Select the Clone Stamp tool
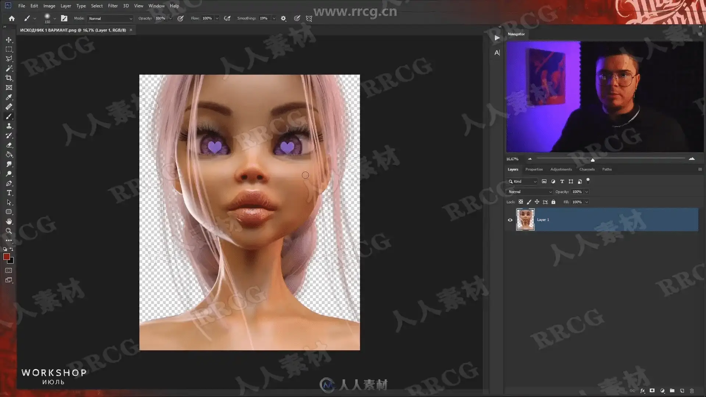Viewport: 706px width, 397px height. (x=9, y=126)
